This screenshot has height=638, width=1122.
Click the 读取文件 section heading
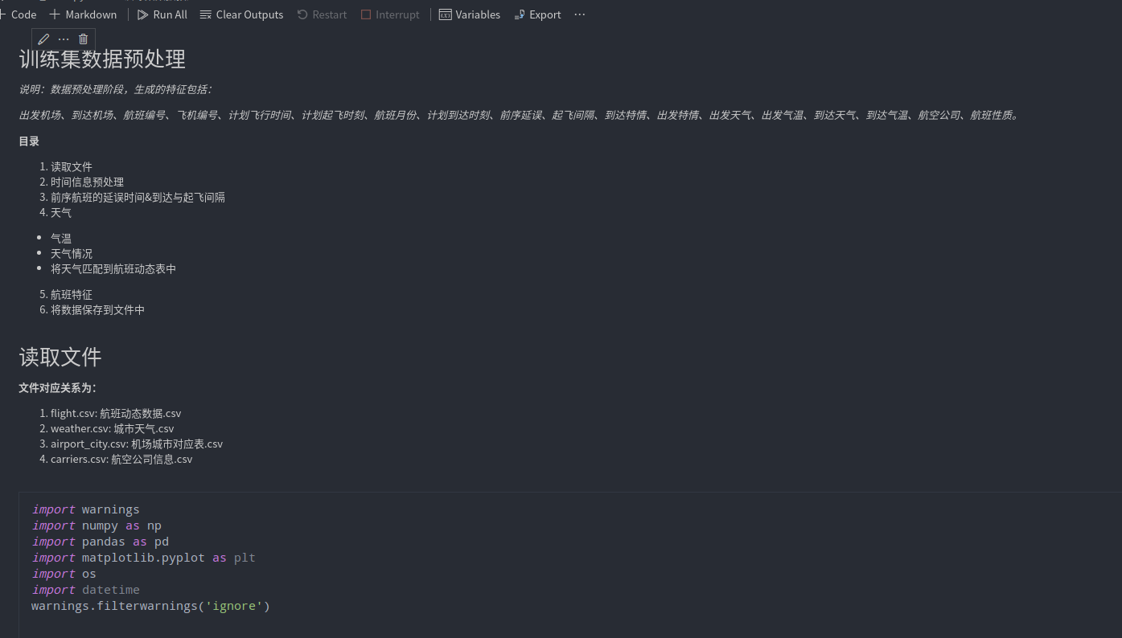click(x=60, y=357)
